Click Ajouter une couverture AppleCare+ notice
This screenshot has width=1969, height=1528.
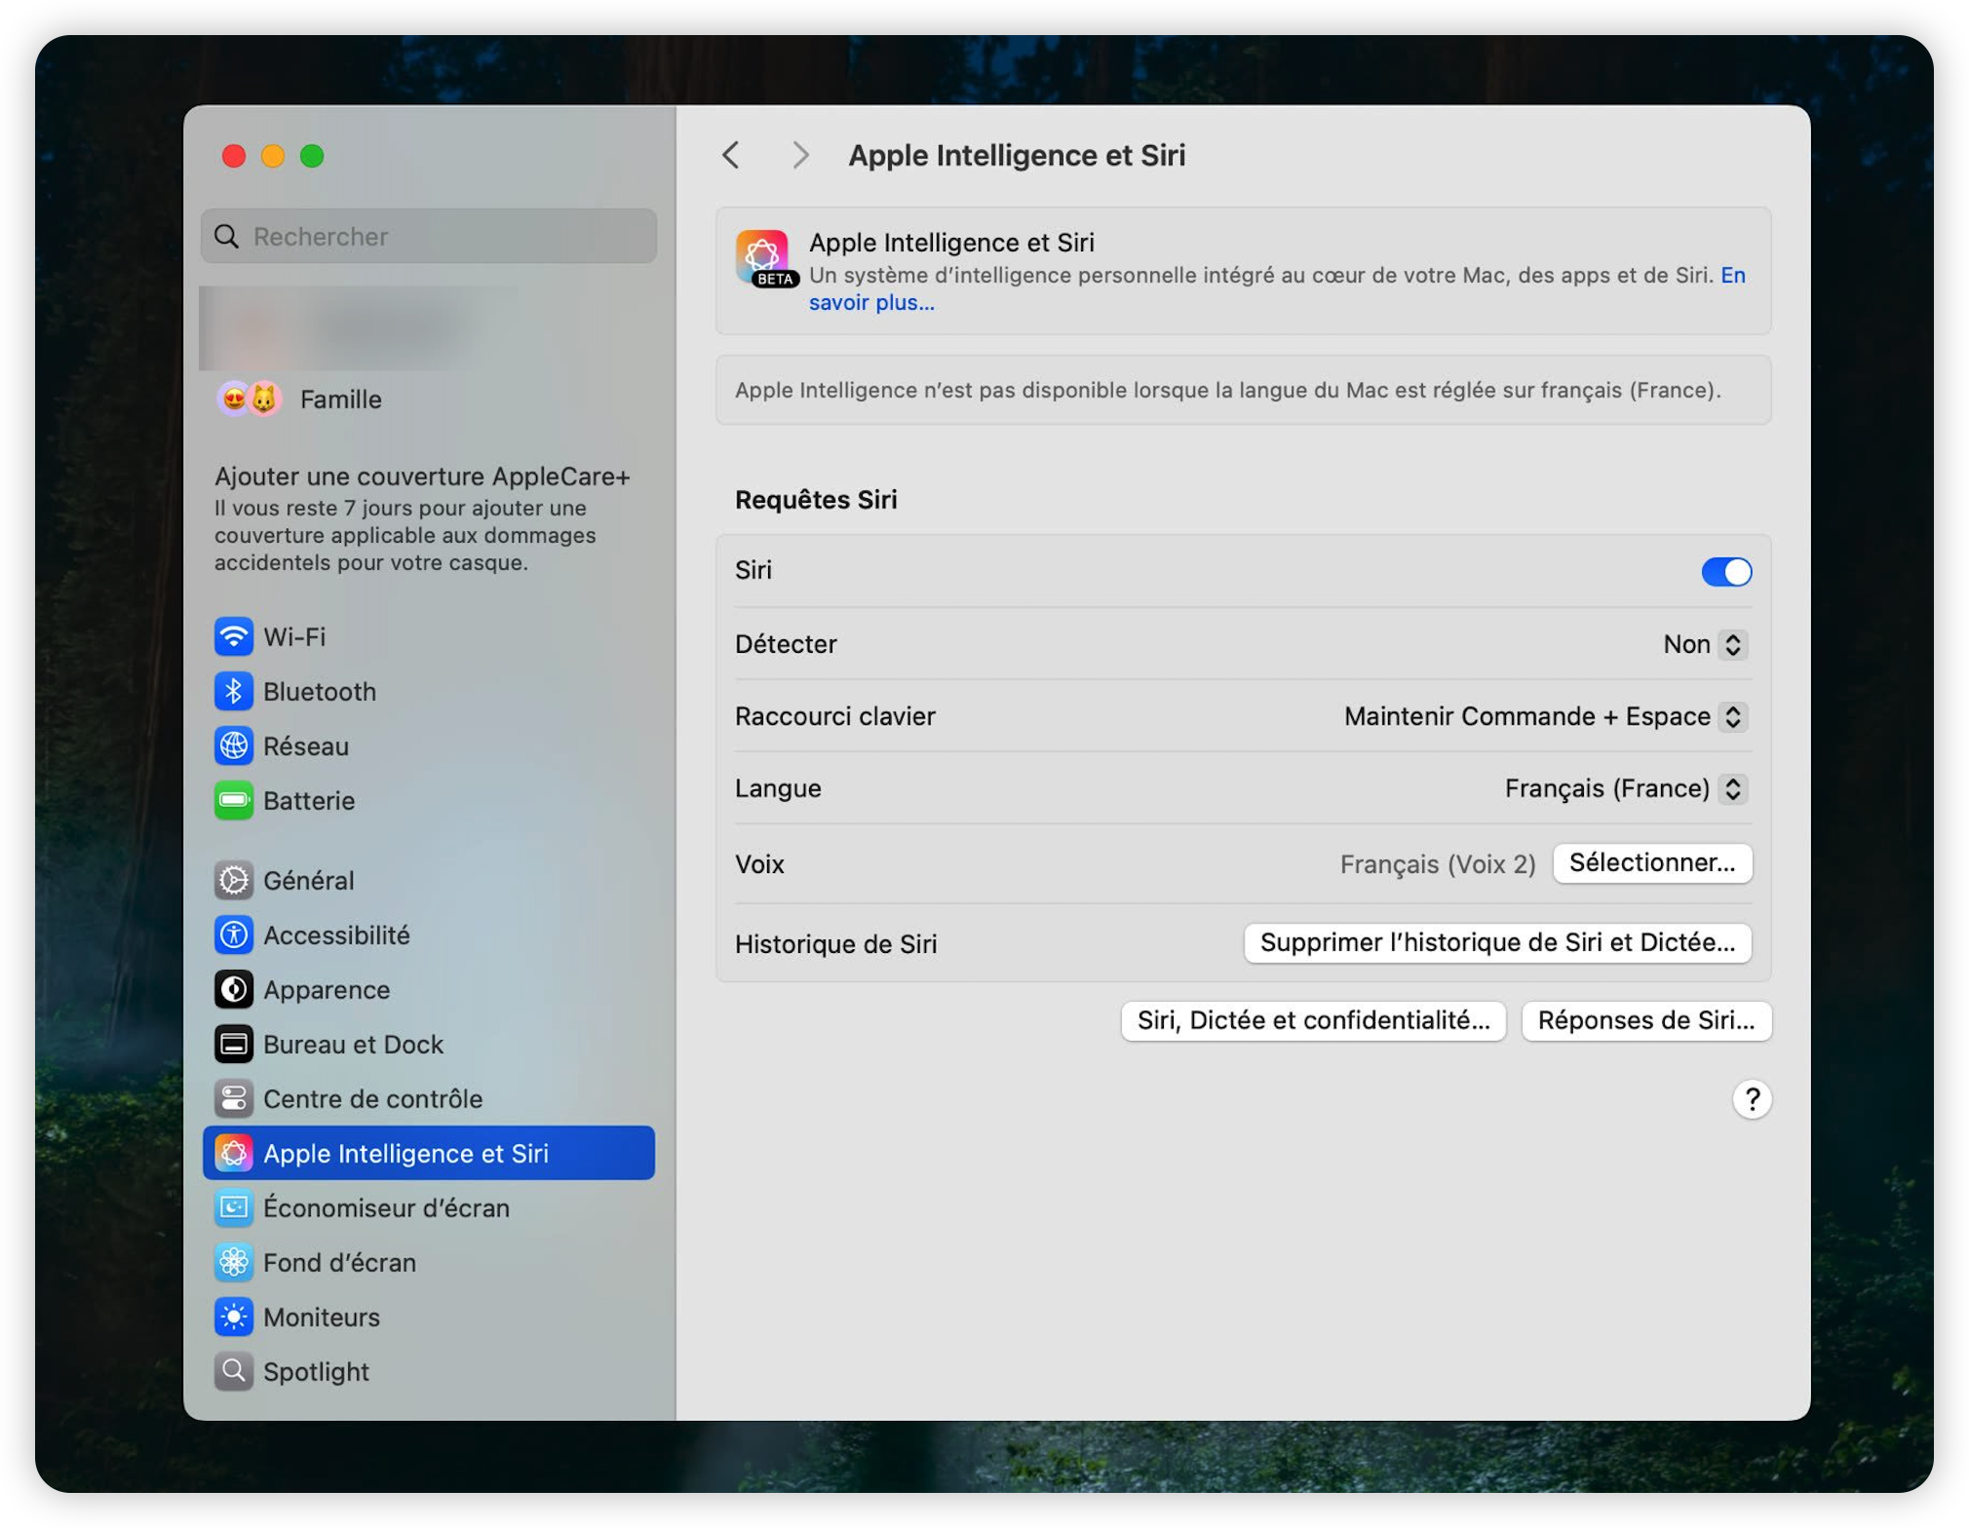[422, 518]
